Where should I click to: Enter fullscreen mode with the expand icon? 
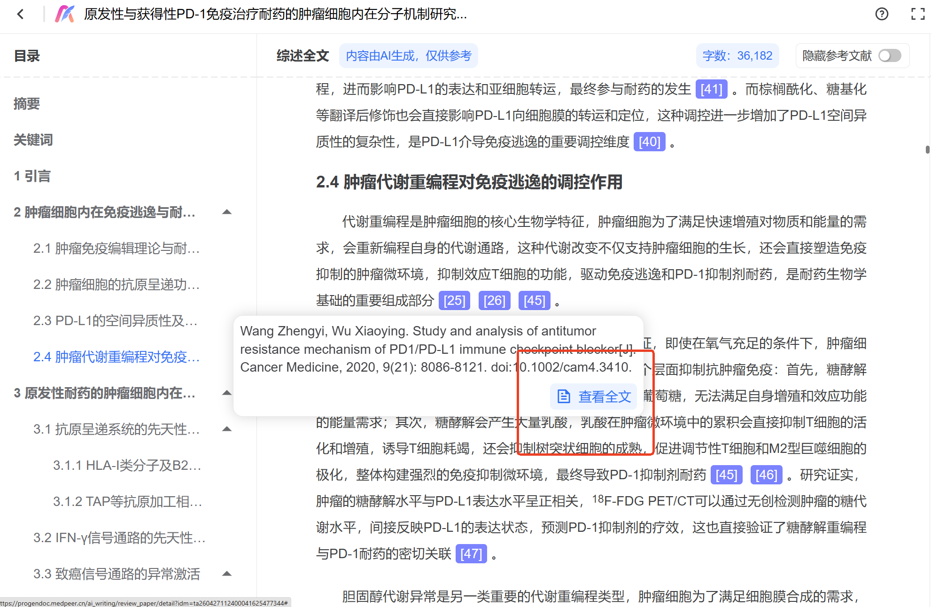[918, 14]
